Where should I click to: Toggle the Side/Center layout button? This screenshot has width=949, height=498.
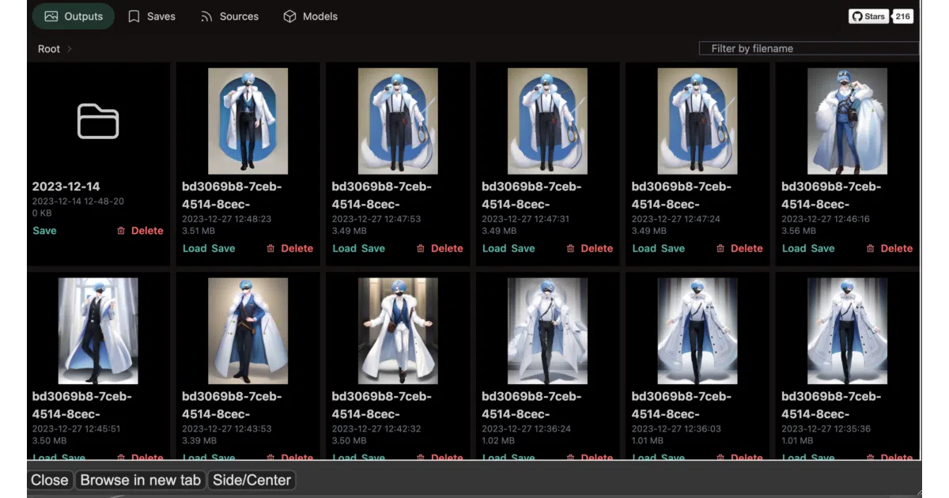point(252,480)
